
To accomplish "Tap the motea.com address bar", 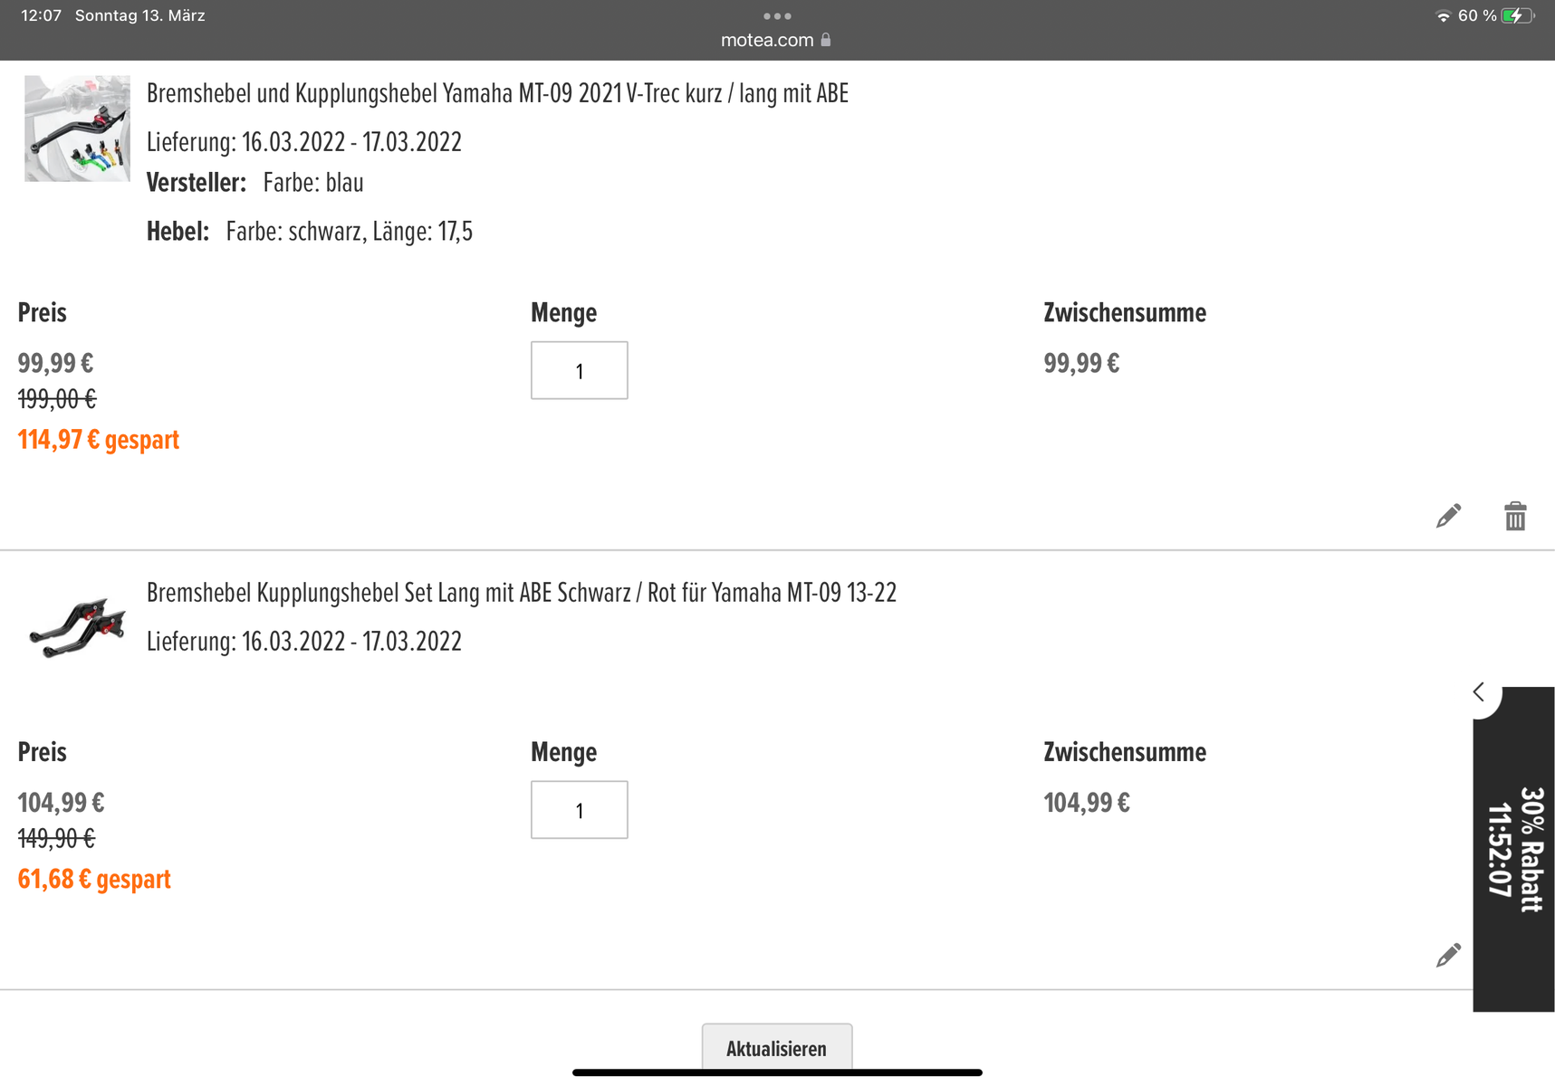I will [767, 40].
